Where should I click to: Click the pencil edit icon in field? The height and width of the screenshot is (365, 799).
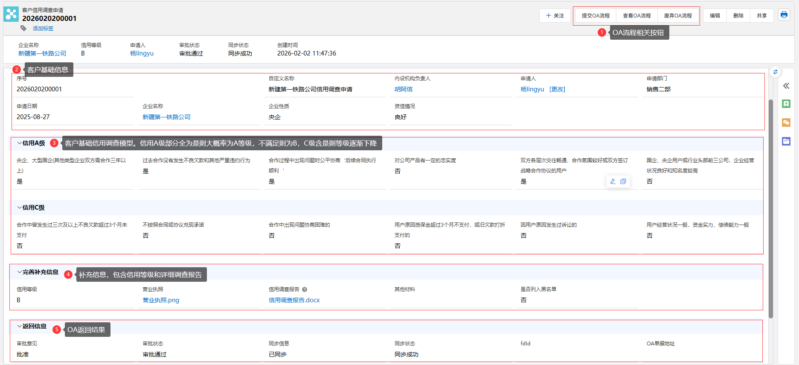pyautogui.click(x=613, y=181)
